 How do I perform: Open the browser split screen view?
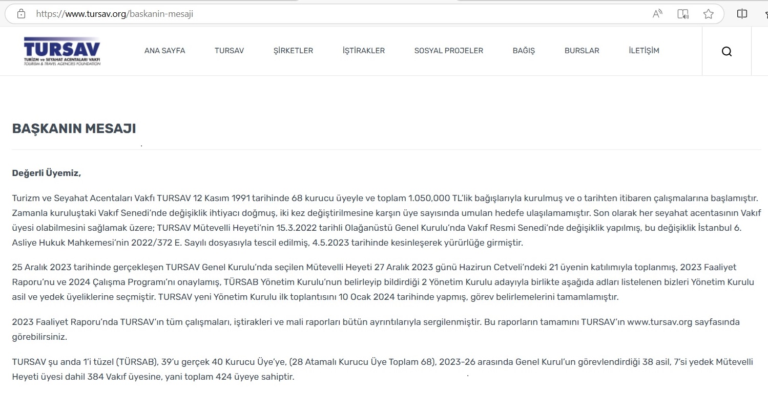742,14
